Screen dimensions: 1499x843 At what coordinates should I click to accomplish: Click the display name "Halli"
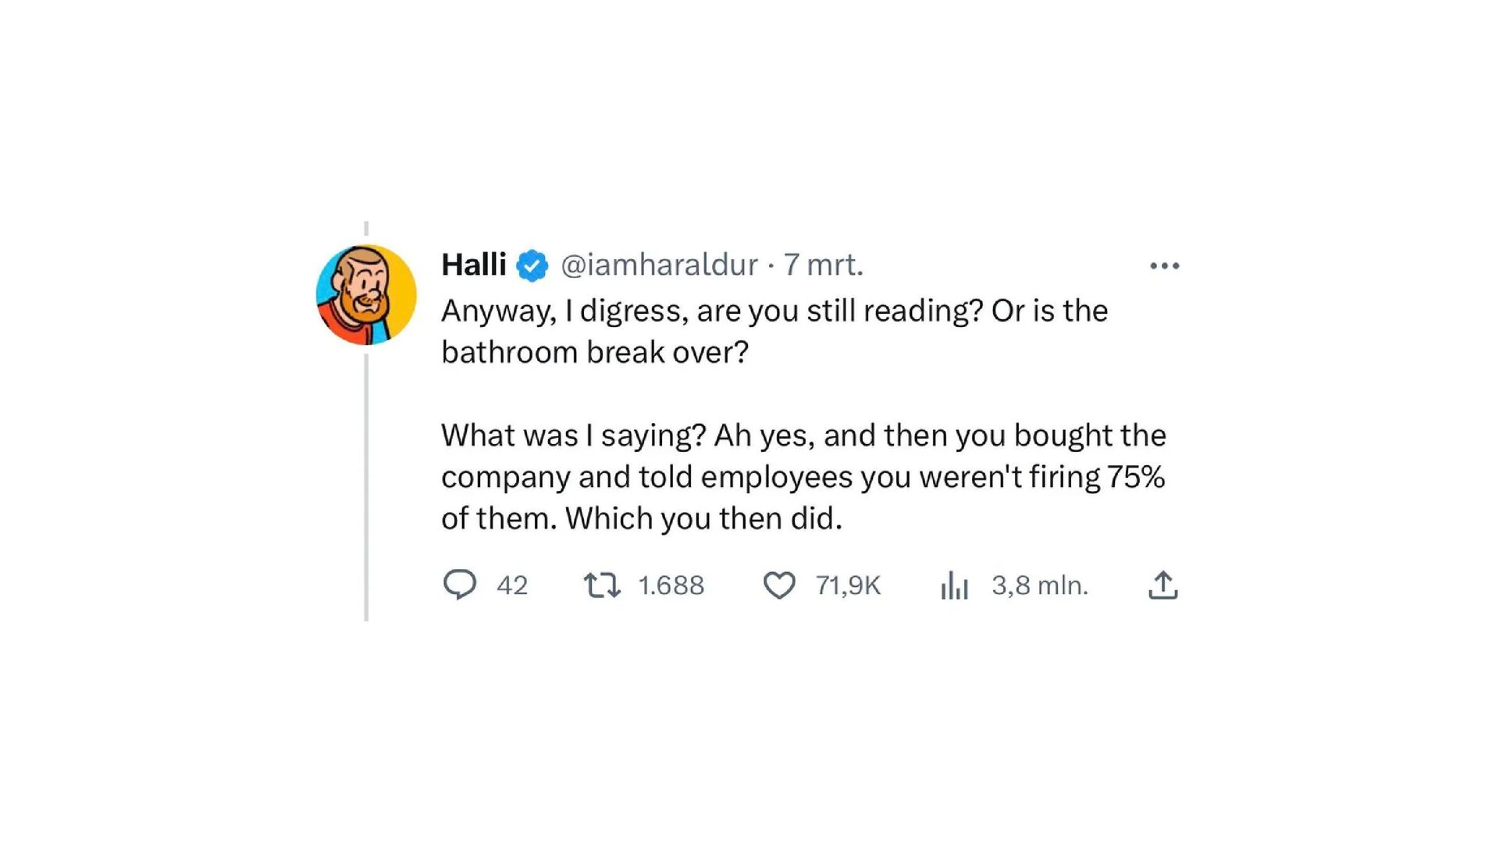coord(473,265)
